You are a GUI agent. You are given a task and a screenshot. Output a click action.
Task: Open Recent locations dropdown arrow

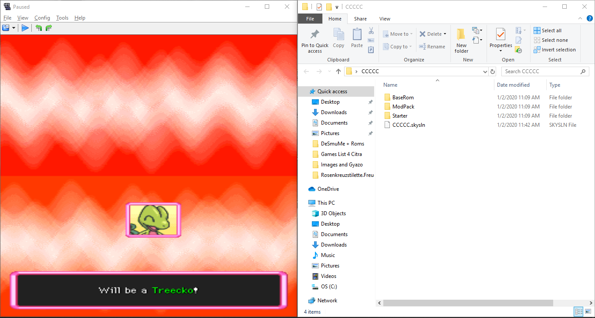pyautogui.click(x=329, y=71)
